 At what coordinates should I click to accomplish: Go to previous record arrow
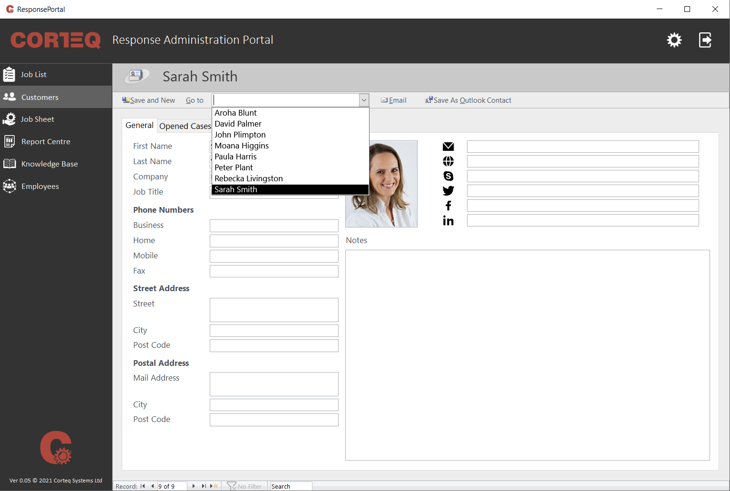(x=152, y=486)
